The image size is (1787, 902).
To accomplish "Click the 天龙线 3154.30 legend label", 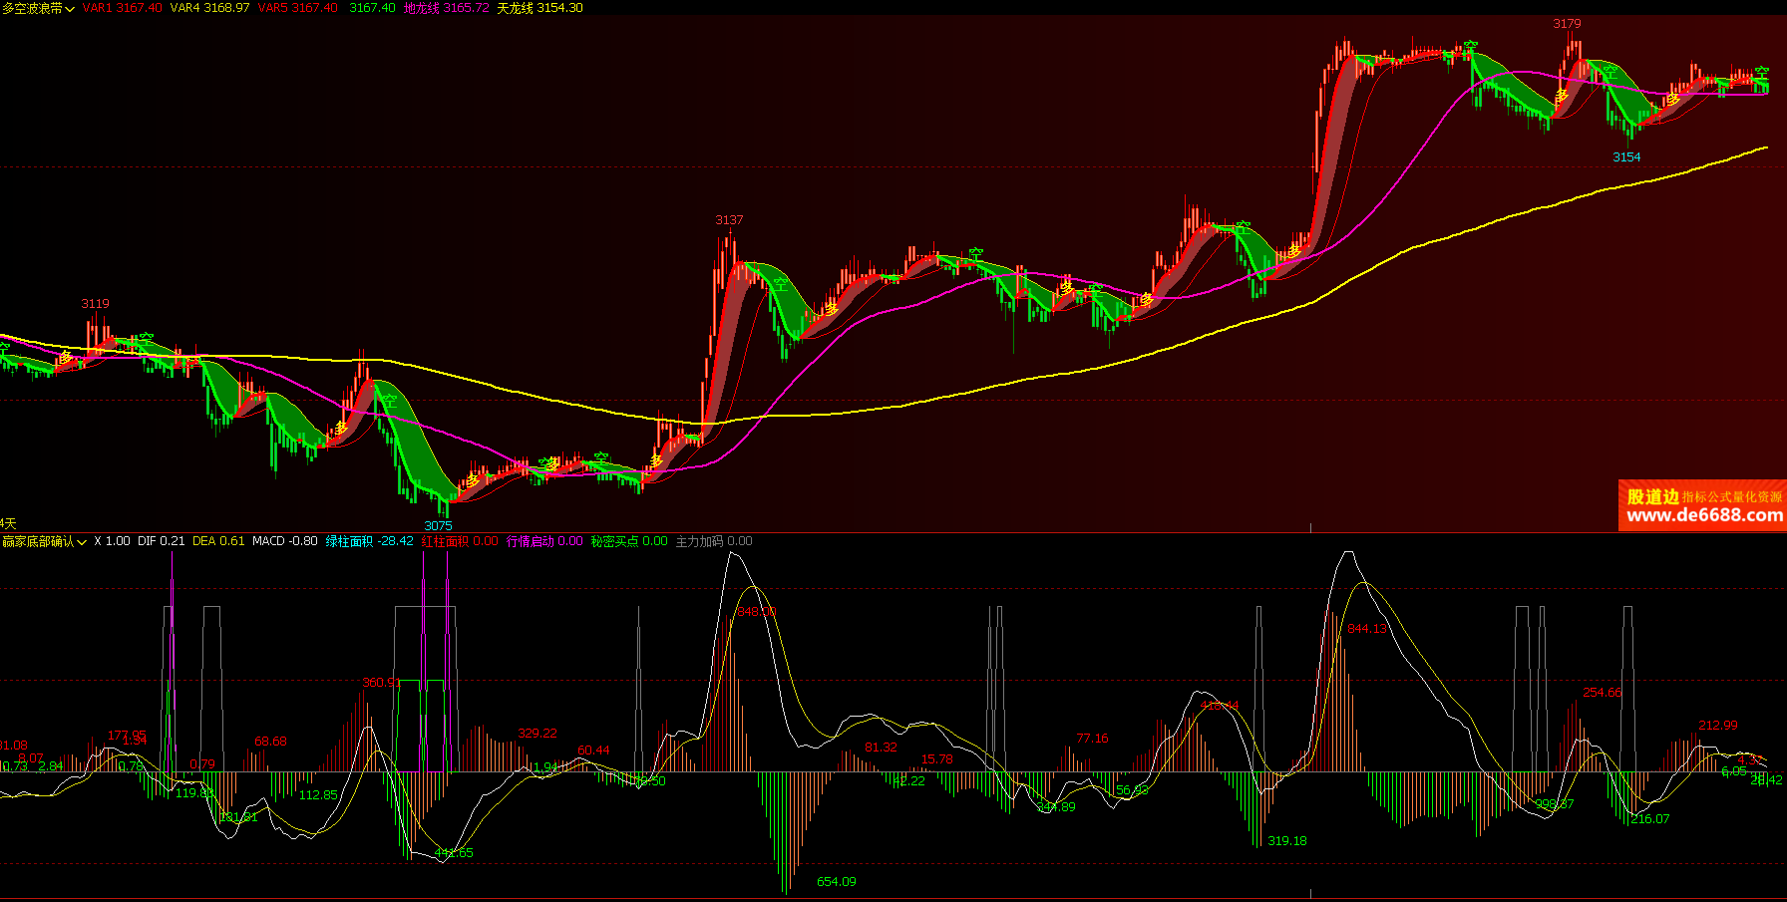I will coord(539,8).
